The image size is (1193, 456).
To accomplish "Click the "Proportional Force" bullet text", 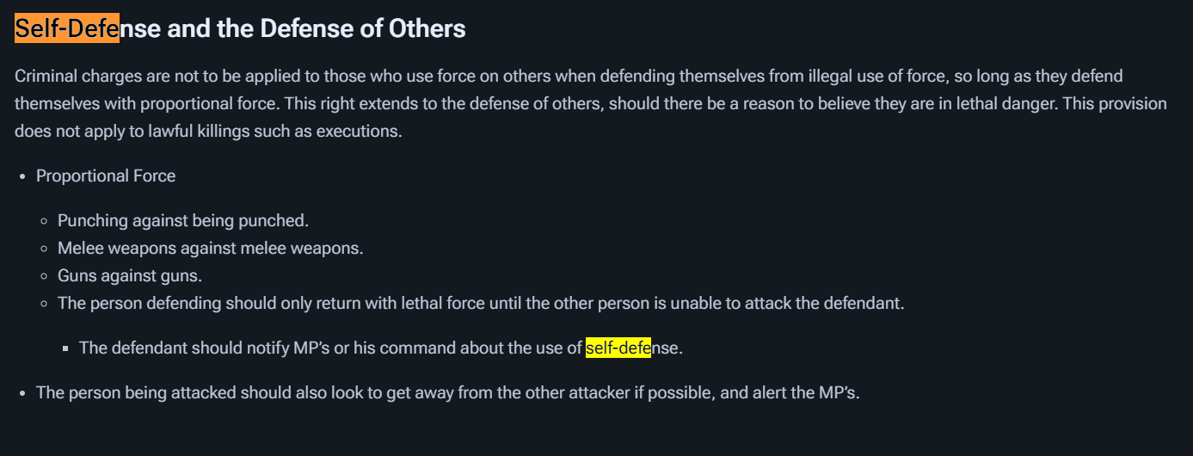I will [x=106, y=176].
